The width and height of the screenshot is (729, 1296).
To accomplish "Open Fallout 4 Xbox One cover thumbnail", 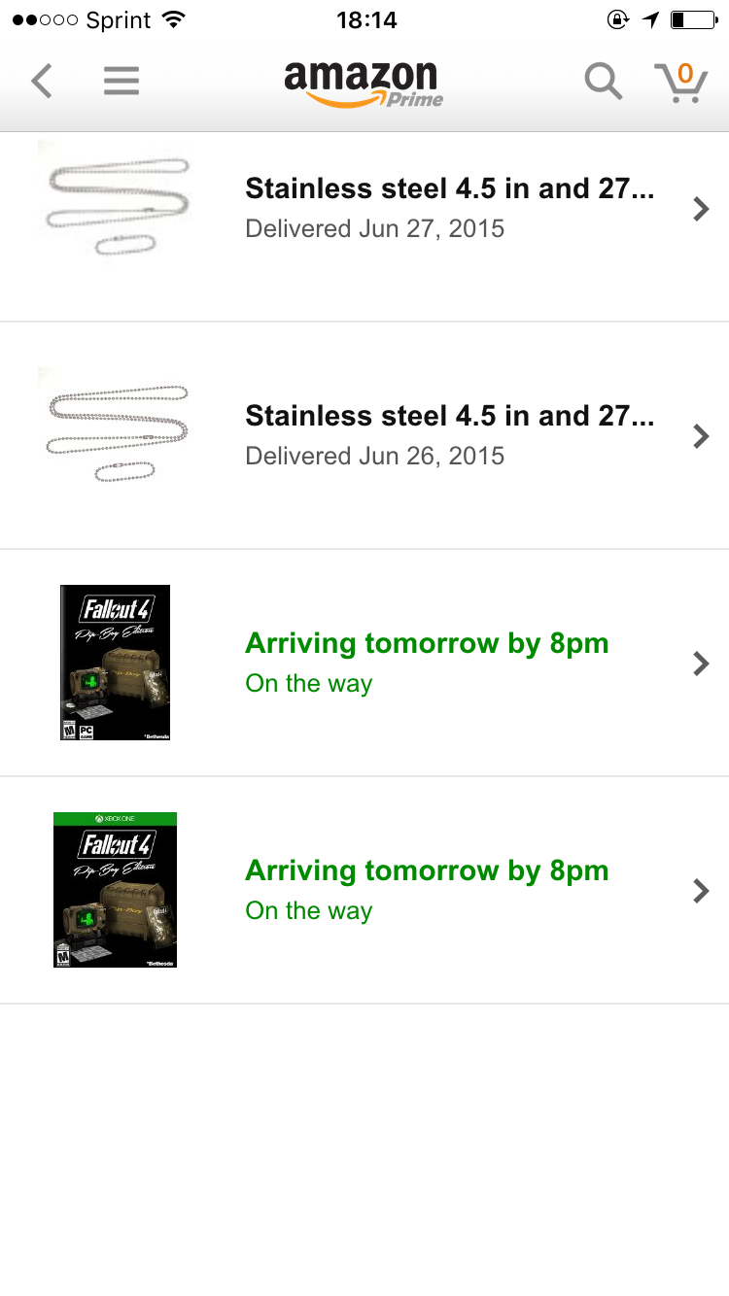I will (115, 890).
